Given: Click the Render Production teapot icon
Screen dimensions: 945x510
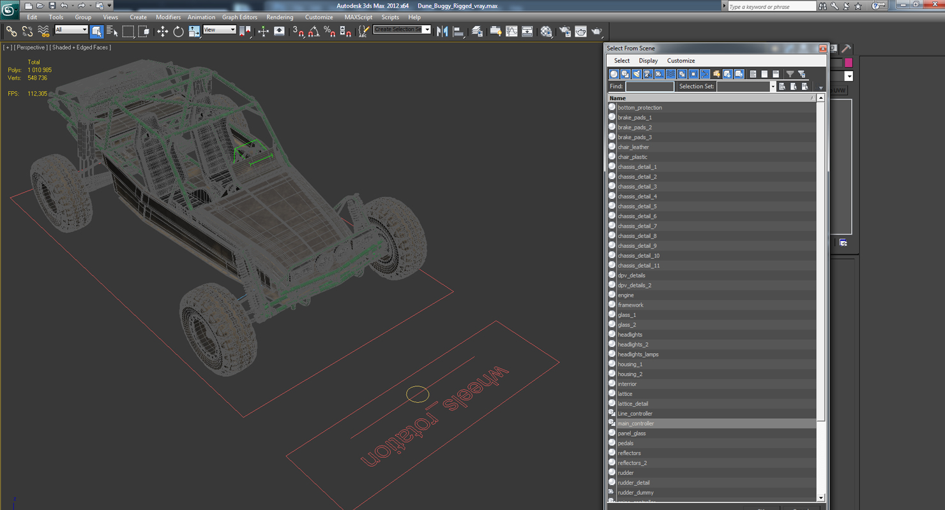Looking at the screenshot, I should [x=596, y=31].
